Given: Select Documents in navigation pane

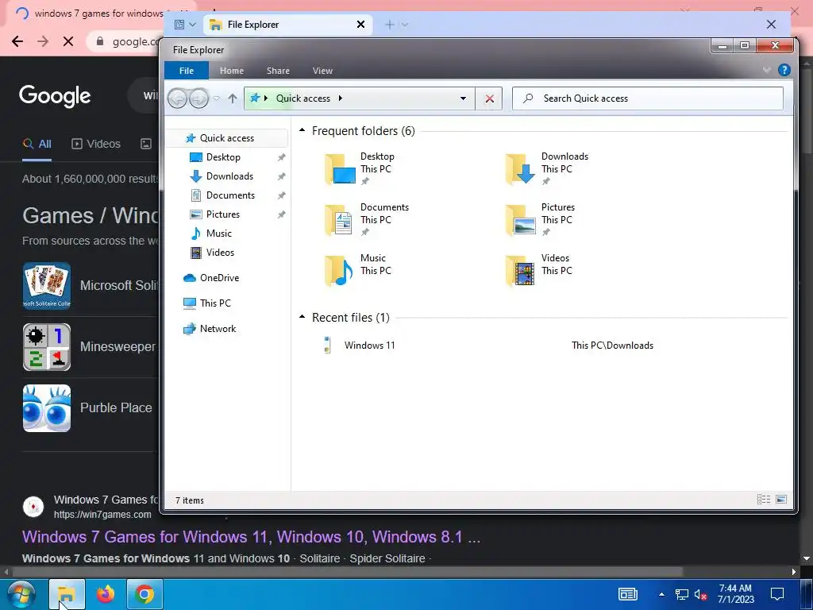Looking at the screenshot, I should (x=230, y=195).
